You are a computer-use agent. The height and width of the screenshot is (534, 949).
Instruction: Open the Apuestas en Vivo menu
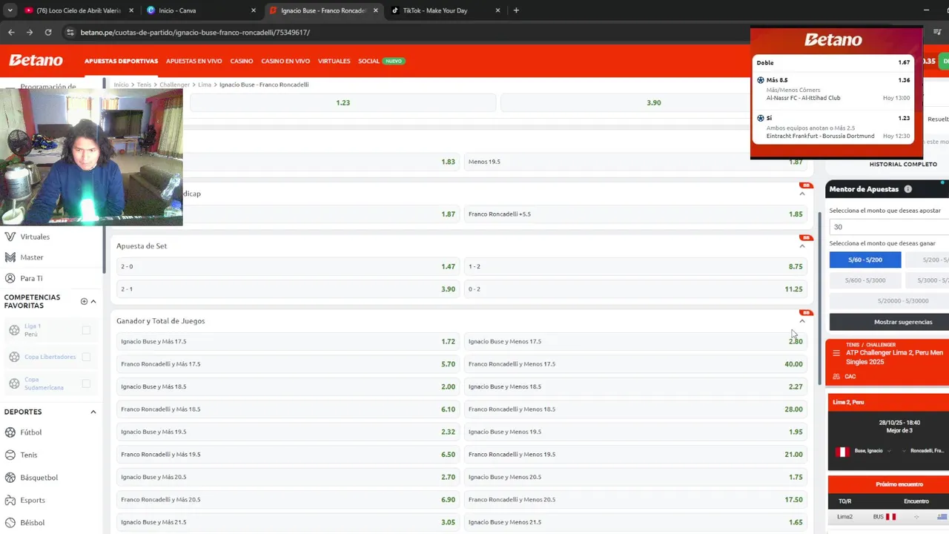point(194,61)
